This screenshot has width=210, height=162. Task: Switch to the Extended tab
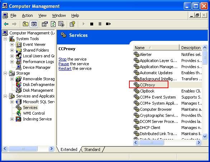(x=69, y=149)
